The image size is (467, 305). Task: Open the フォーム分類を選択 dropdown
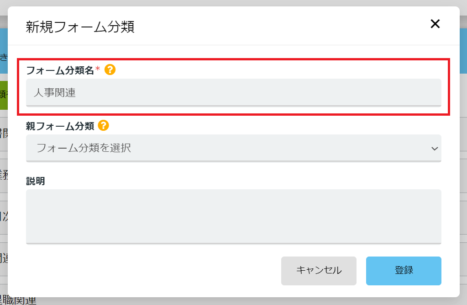click(234, 148)
